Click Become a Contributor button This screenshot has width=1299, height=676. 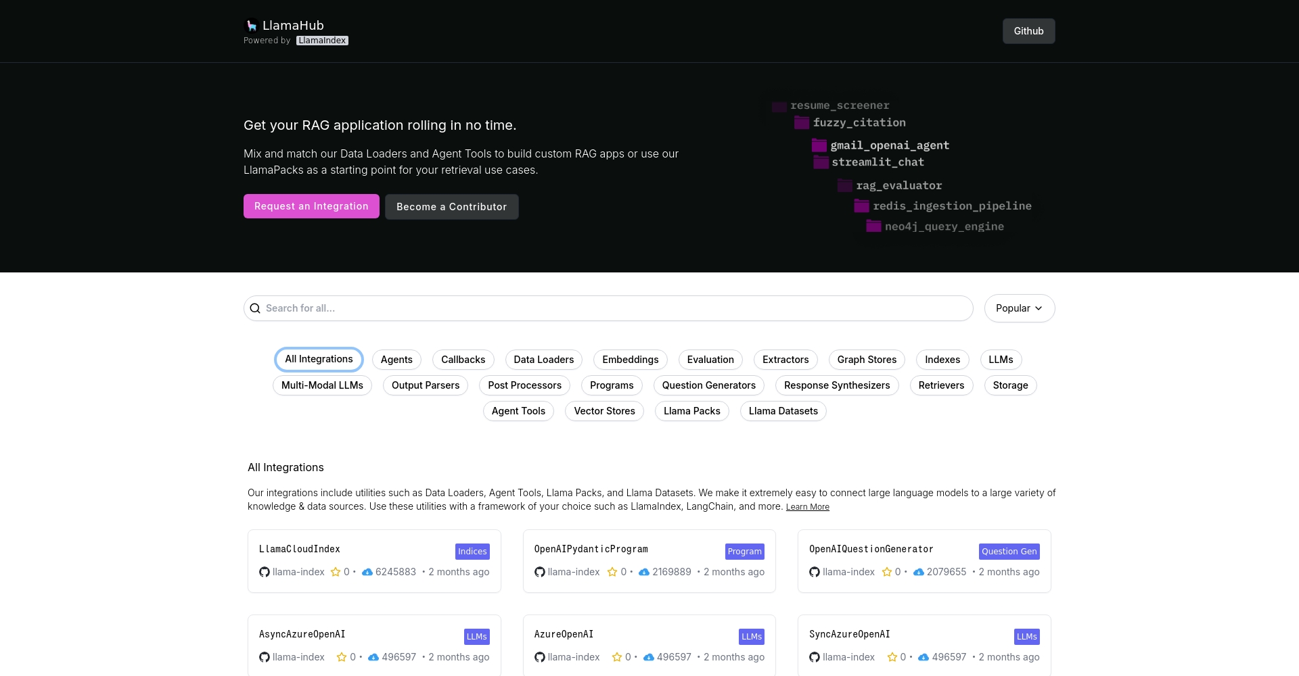click(x=451, y=207)
